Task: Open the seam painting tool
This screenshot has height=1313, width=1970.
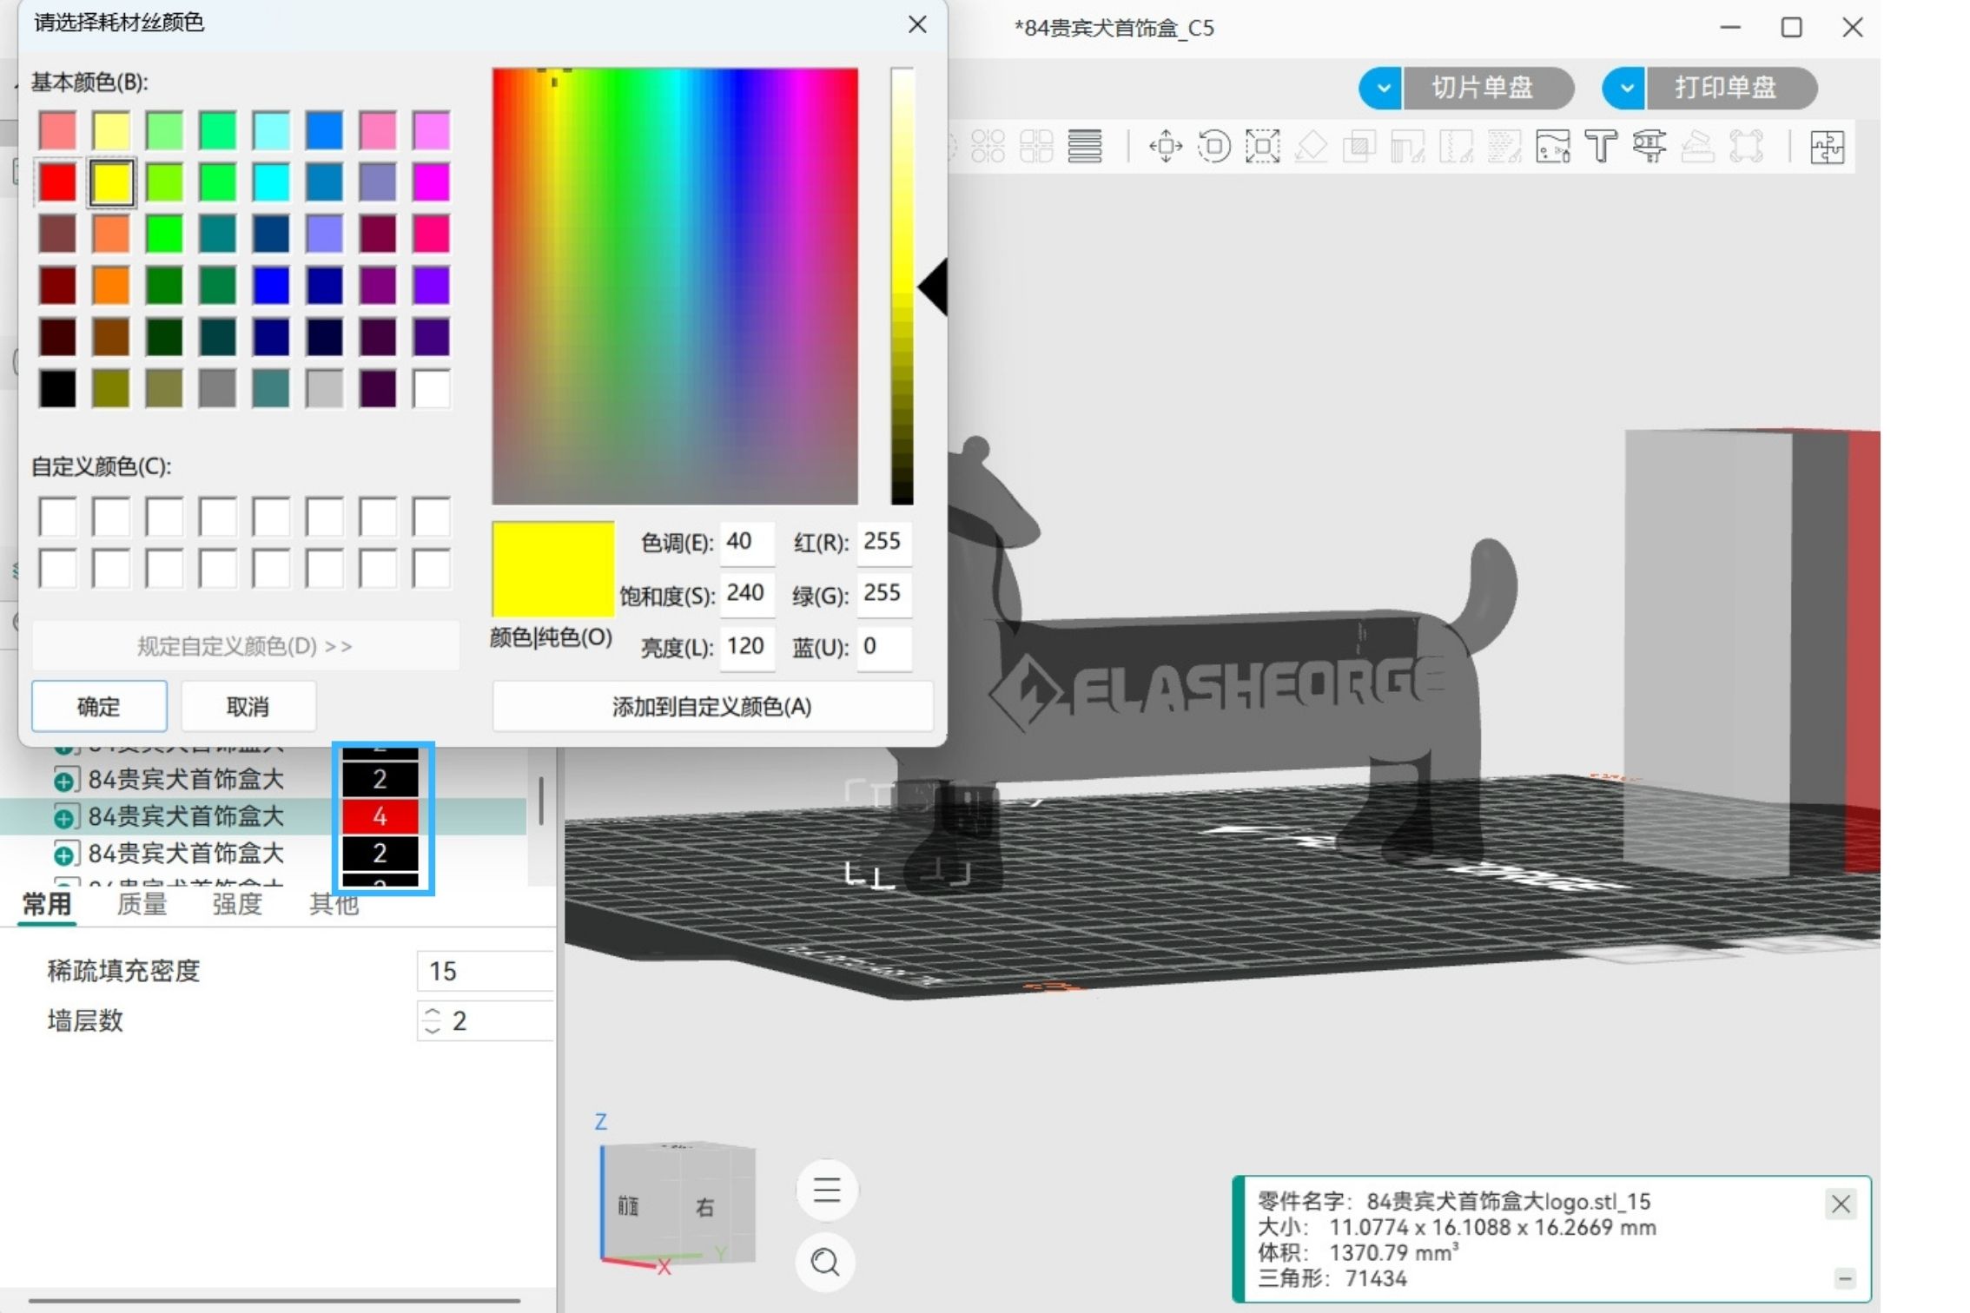Action: 1457,146
